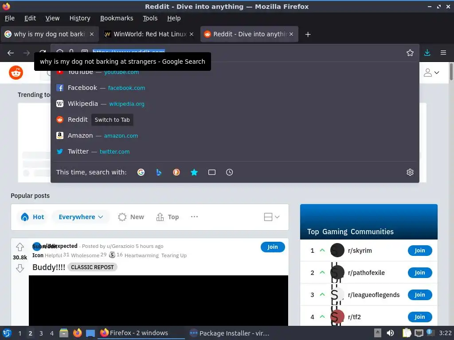
Task: Click the Top sort option
Action: tap(167, 217)
